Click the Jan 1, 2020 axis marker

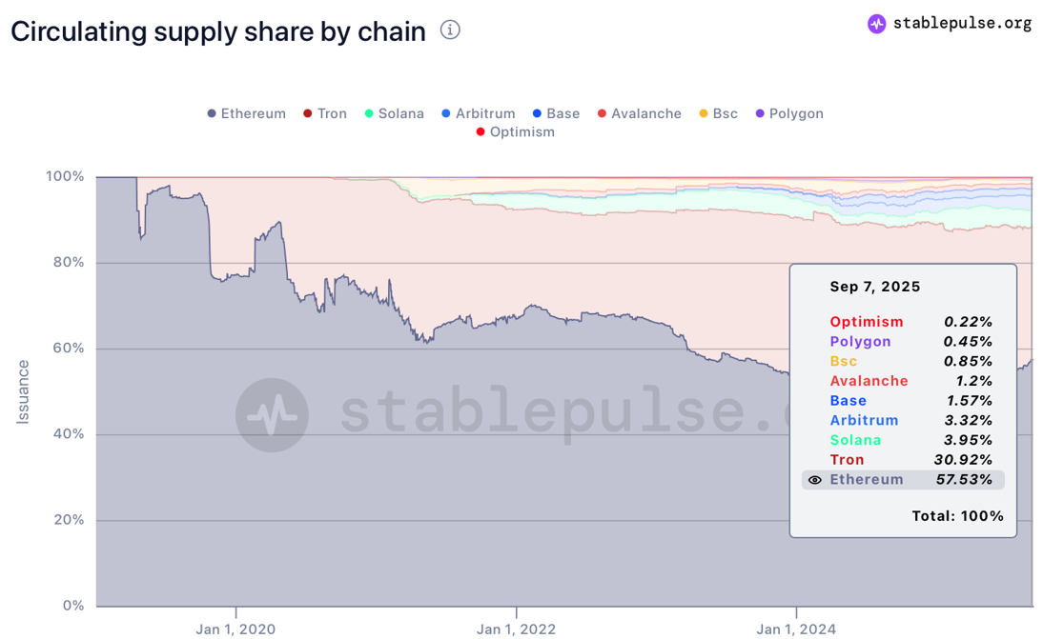tap(235, 629)
